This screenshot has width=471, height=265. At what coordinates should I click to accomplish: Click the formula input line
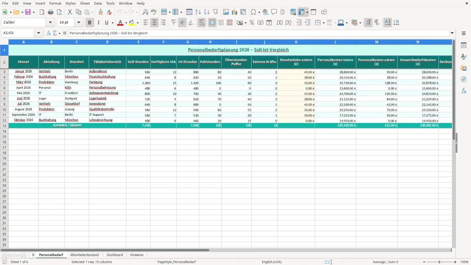[x=259, y=33]
